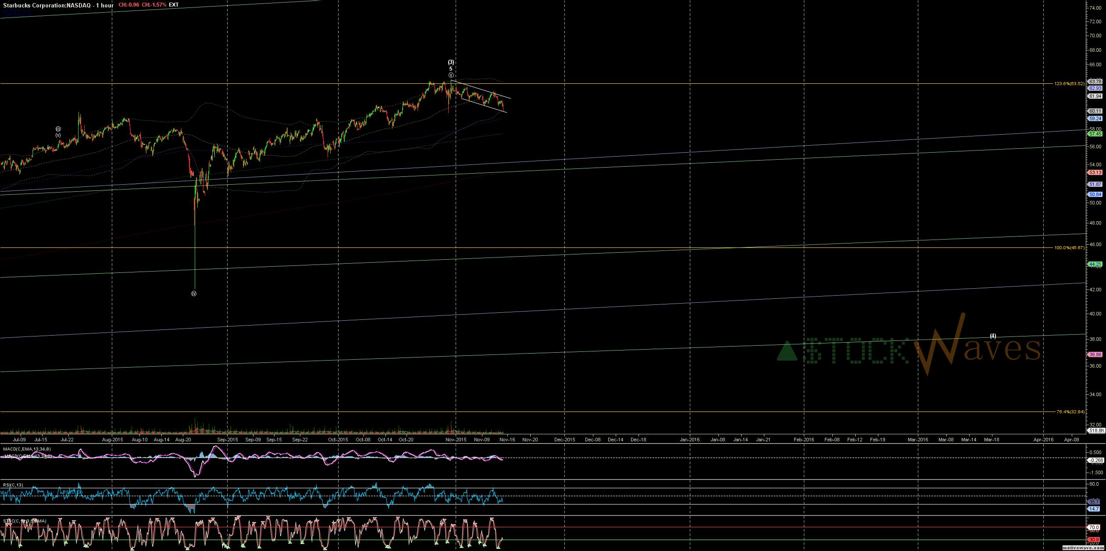Click the Feb-2016 date on time axis
The height and width of the screenshot is (551, 1106).
pyautogui.click(x=804, y=440)
